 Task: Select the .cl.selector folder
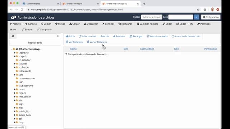tap(25, 60)
